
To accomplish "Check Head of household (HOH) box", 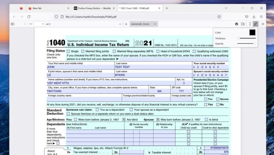I will tap(158, 51).
